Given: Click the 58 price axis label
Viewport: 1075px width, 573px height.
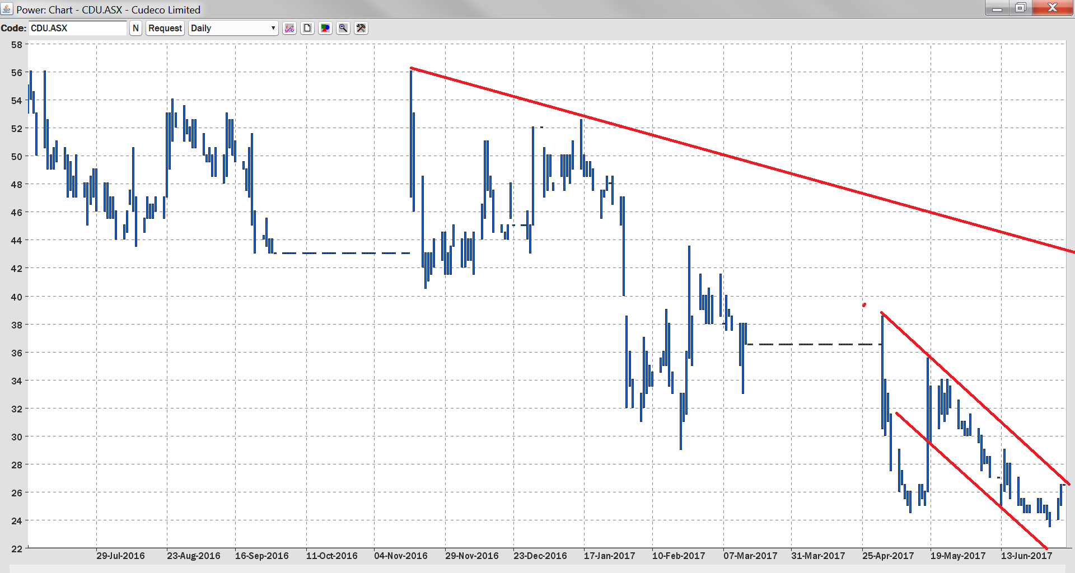Looking at the screenshot, I should click(17, 45).
